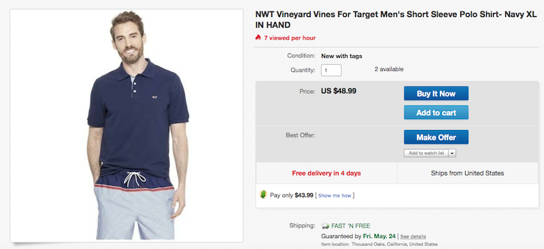Click the 7 viewed per hour text
The image size is (544, 249).
290,38
